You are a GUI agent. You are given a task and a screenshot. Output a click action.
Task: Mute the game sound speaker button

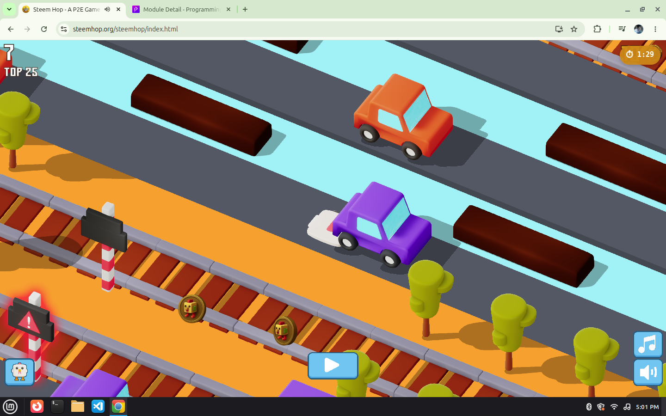click(x=647, y=372)
